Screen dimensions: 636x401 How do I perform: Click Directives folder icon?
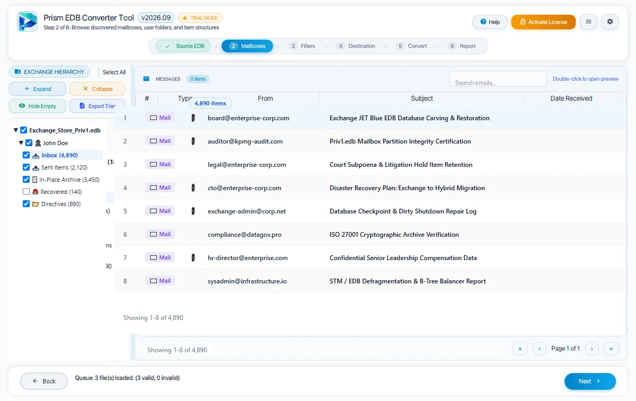coord(36,204)
